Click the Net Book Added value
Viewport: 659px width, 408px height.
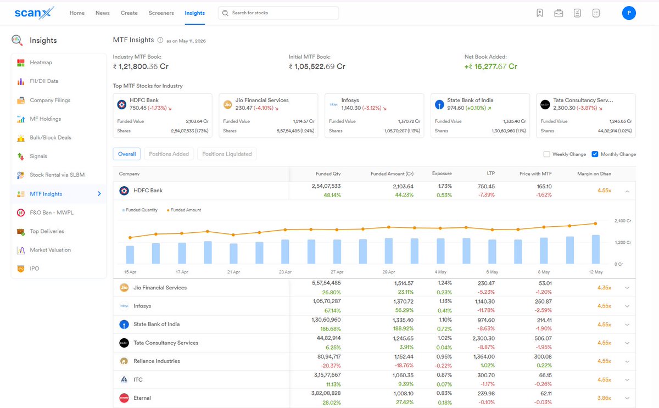[491, 66]
